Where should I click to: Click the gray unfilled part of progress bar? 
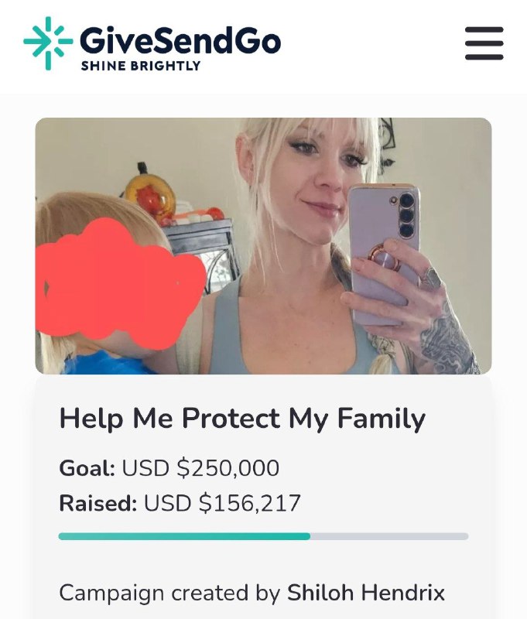click(389, 536)
